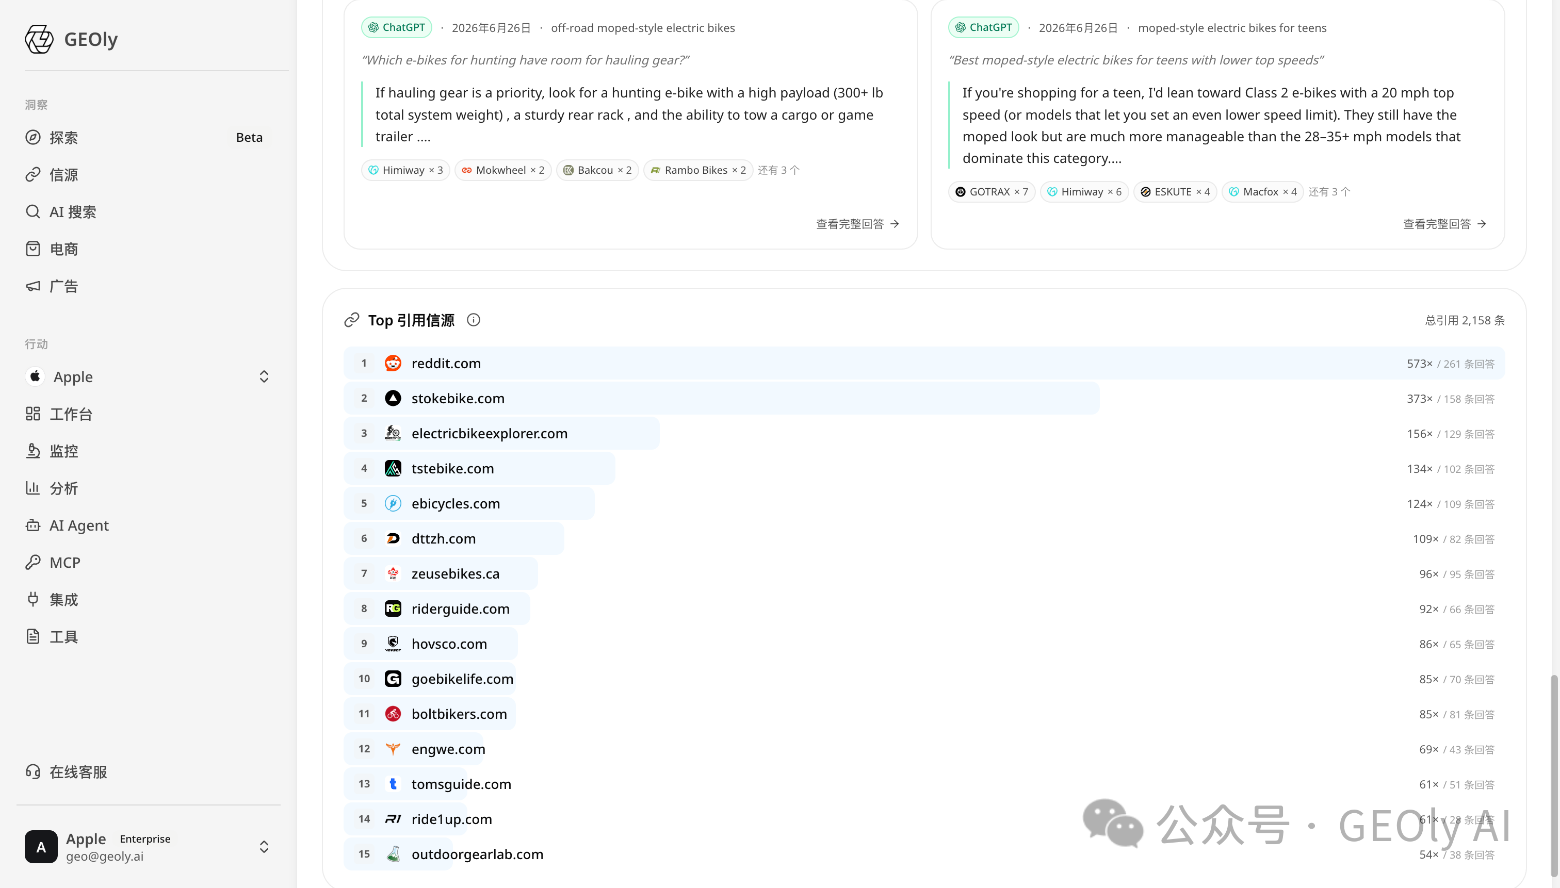1560x888 pixels.
Task: Click the link icon before Top 引用信源
Action: click(x=351, y=320)
